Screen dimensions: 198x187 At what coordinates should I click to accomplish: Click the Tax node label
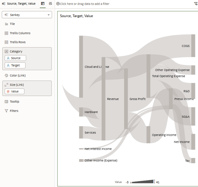[187, 161]
